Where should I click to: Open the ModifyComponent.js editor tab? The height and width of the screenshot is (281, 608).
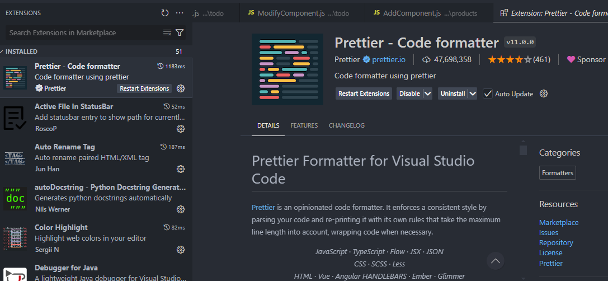(302, 13)
